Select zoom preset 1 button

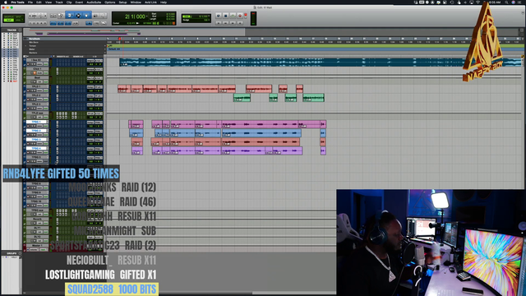pyautogui.click(x=30, y=23)
